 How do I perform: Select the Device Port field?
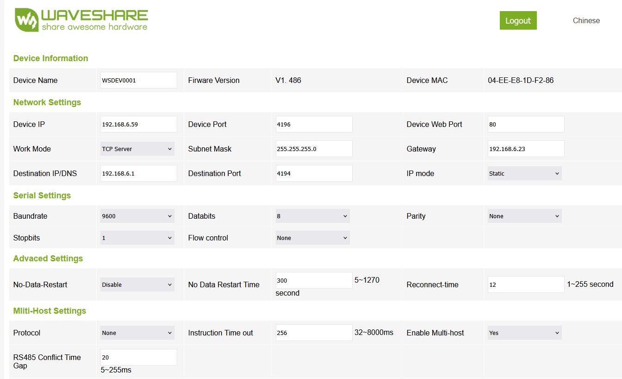coord(314,124)
